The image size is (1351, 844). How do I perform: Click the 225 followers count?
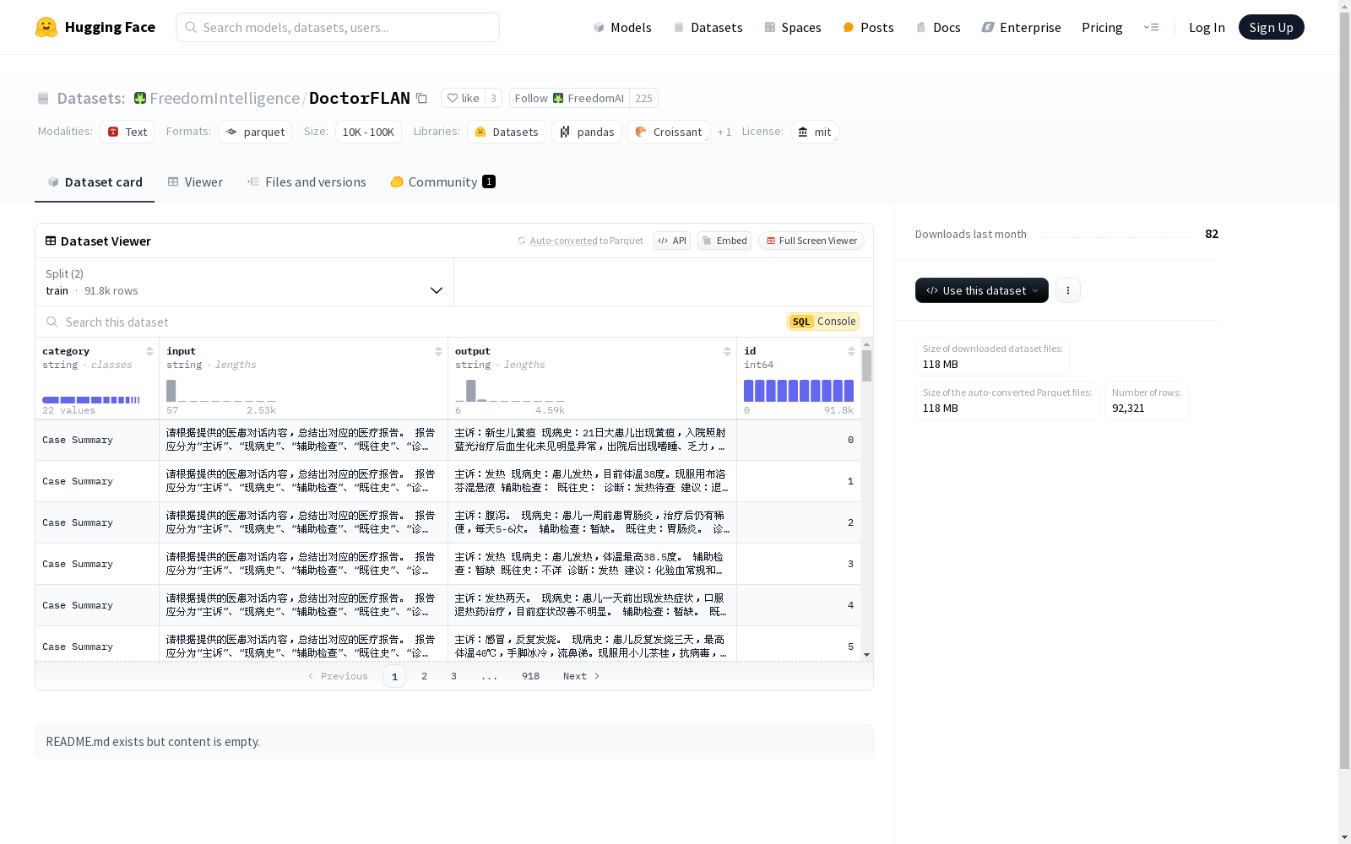[x=644, y=98]
